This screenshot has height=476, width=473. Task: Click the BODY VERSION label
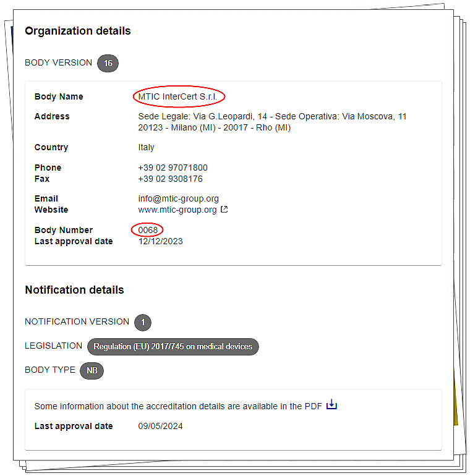58,62
